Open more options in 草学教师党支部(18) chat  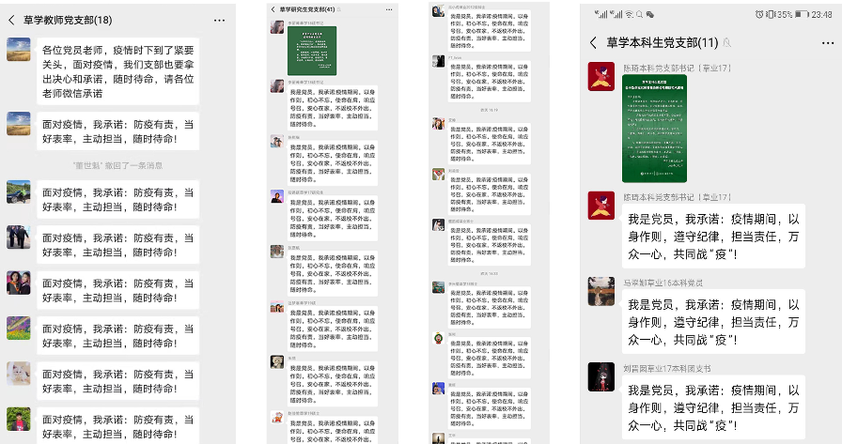[220, 21]
